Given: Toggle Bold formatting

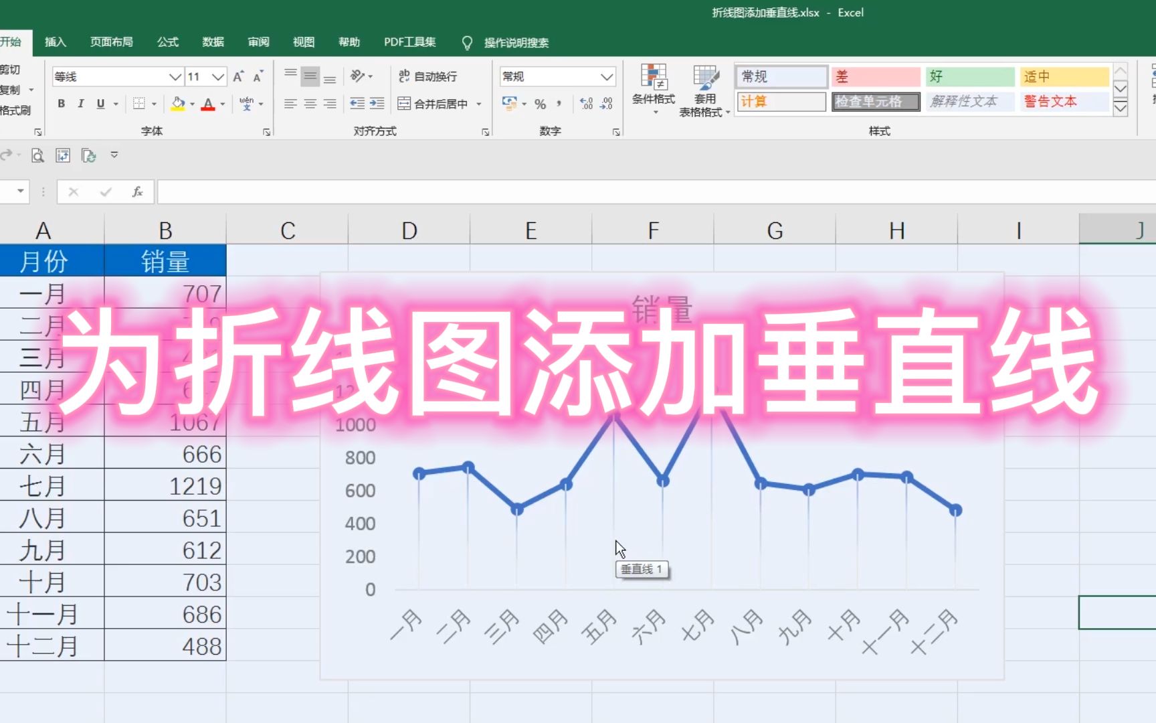Looking at the screenshot, I should coord(61,103).
